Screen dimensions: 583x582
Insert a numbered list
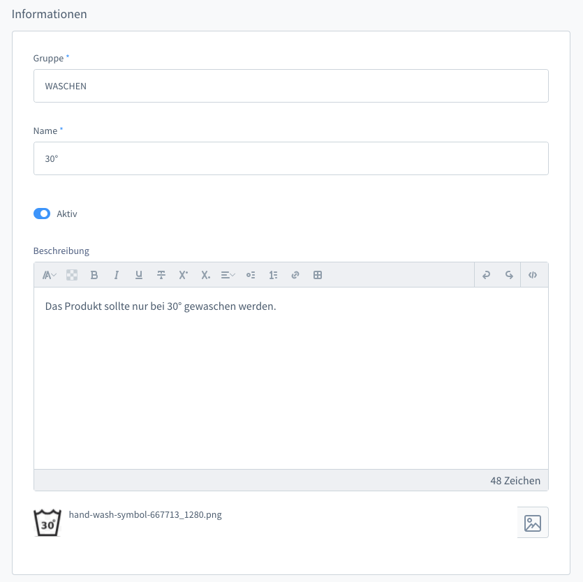[273, 275]
